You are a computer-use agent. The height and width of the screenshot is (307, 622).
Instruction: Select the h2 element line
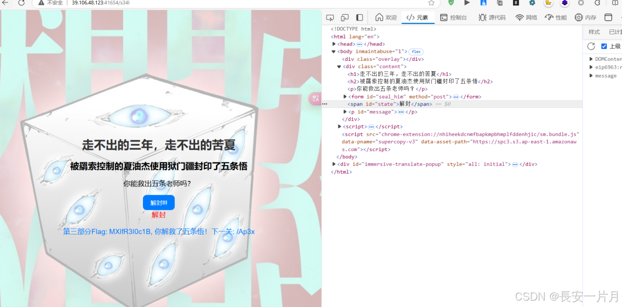click(420, 81)
